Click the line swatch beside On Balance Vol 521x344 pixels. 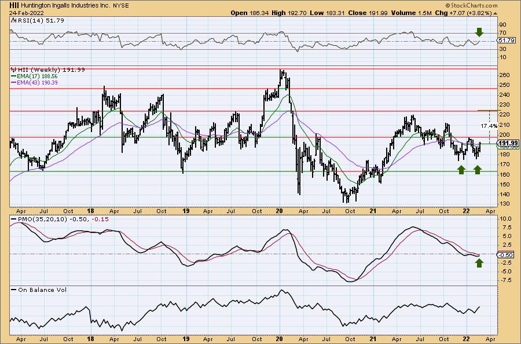(x=14, y=290)
